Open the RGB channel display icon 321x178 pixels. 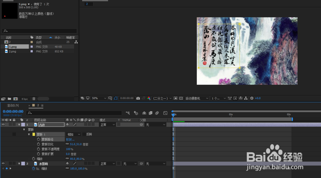[149, 98]
